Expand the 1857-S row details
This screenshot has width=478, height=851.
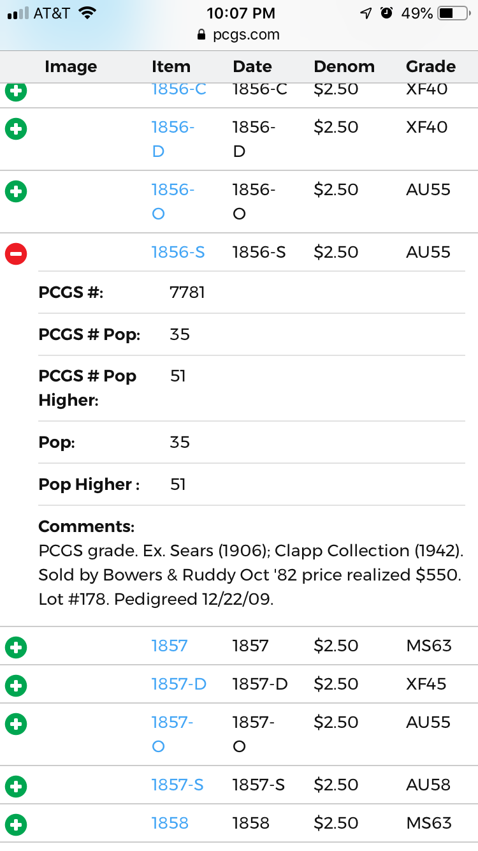point(16,787)
